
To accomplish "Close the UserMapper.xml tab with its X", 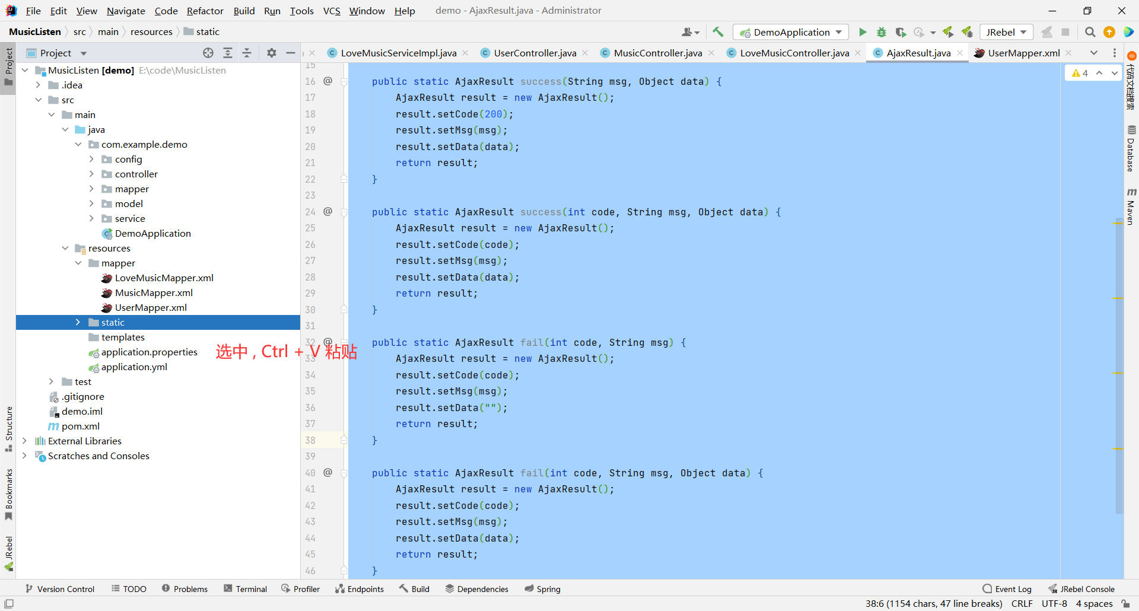I will pyautogui.click(x=1068, y=53).
